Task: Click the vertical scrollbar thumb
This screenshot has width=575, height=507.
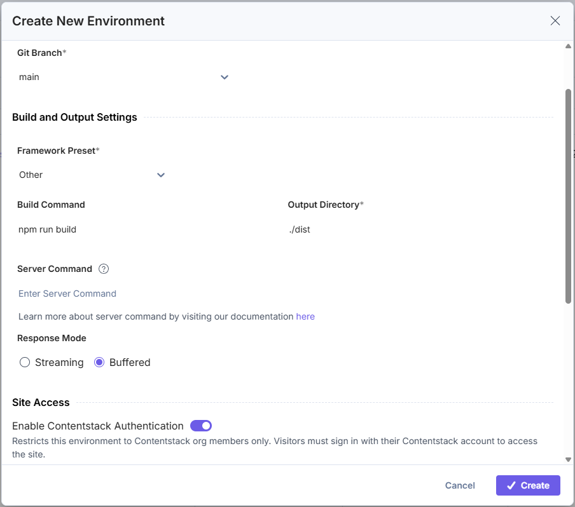Action: coord(568,196)
